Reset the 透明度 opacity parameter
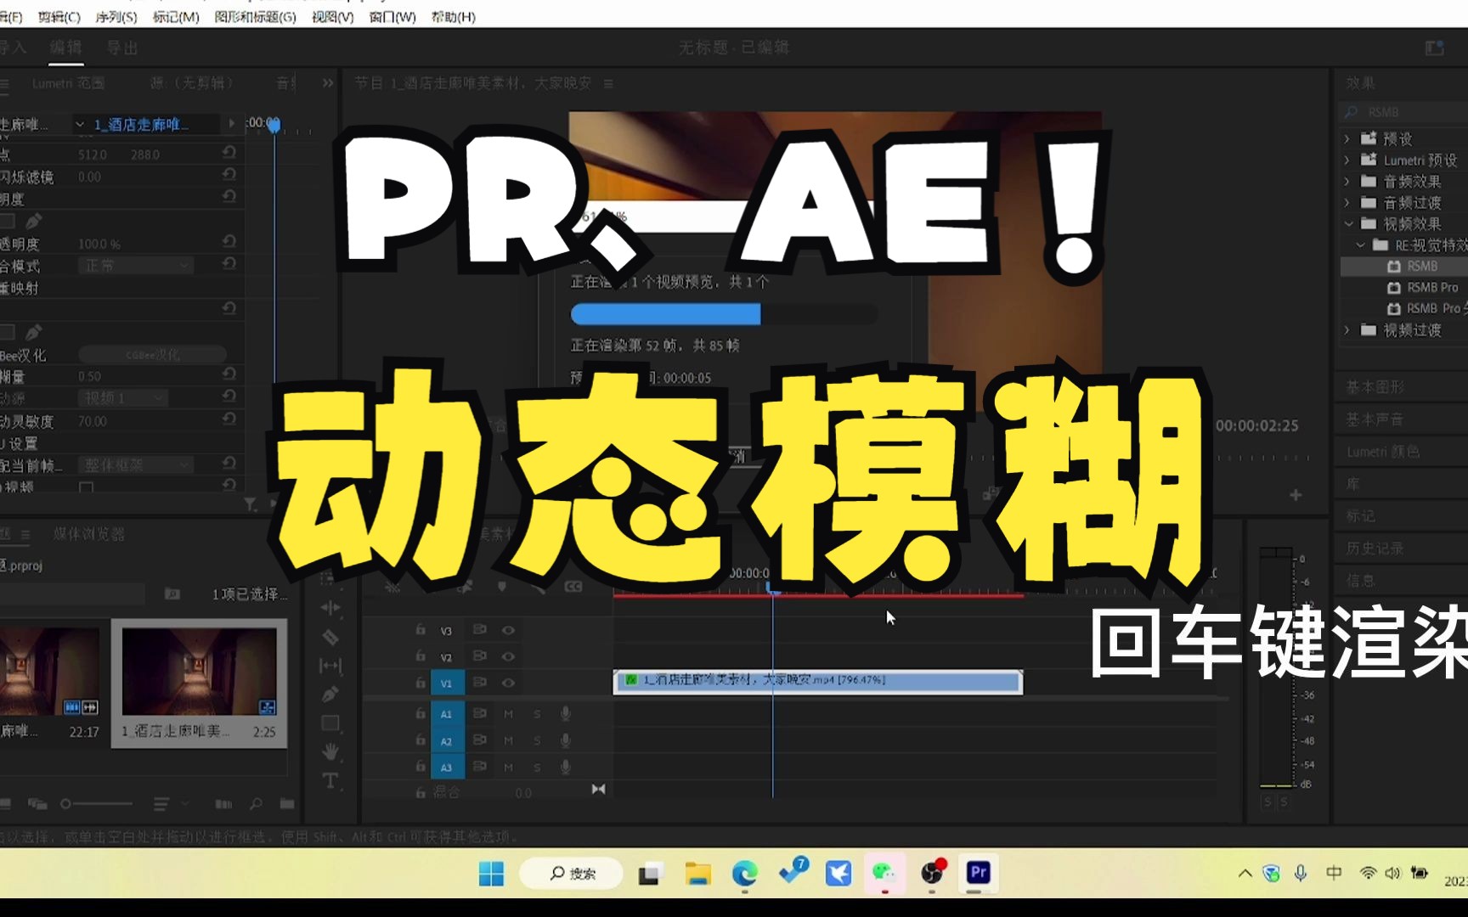This screenshot has width=1468, height=917. pos(229,243)
